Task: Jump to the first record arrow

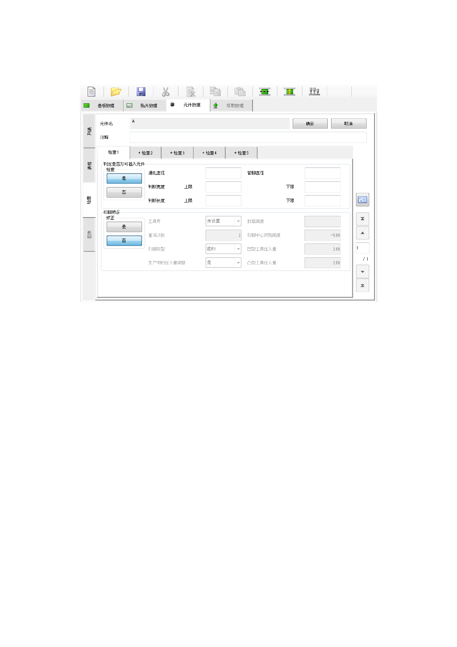Action: click(x=363, y=219)
